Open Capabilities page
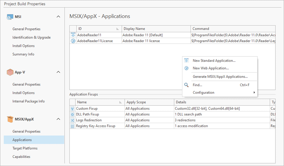The height and width of the screenshot is (166, 284). (21, 157)
